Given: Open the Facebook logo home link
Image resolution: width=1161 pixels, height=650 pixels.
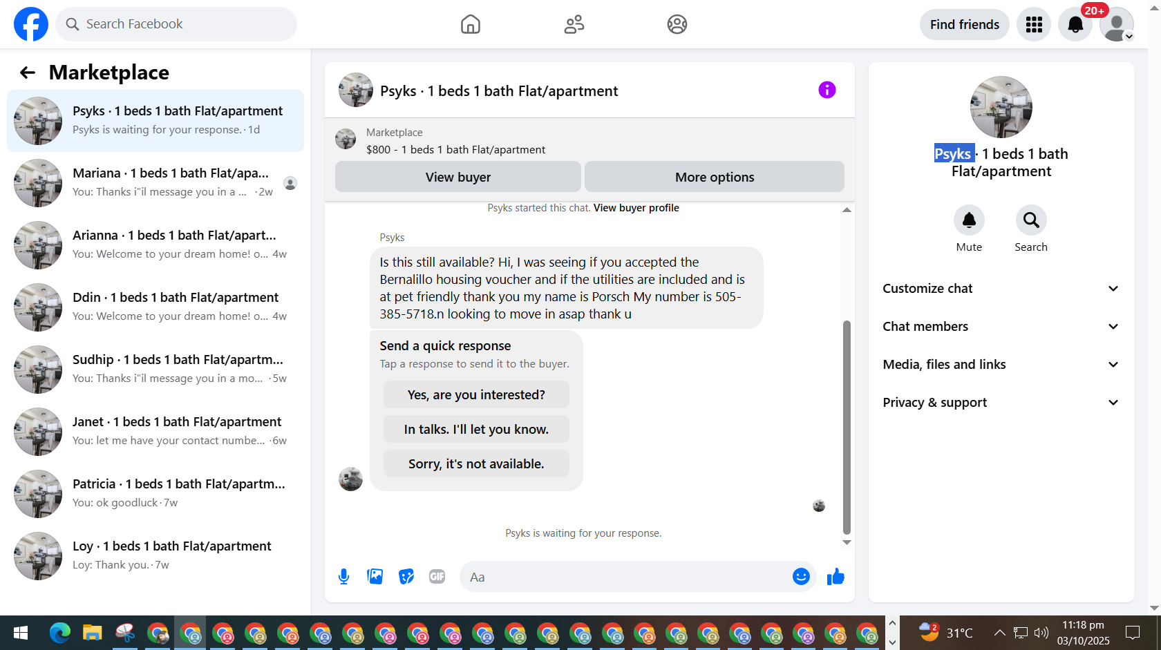Looking at the screenshot, I should [x=31, y=24].
